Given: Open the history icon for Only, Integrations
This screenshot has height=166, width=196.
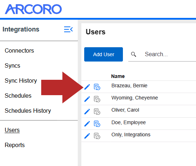Looking at the screenshot, I should [97, 136].
